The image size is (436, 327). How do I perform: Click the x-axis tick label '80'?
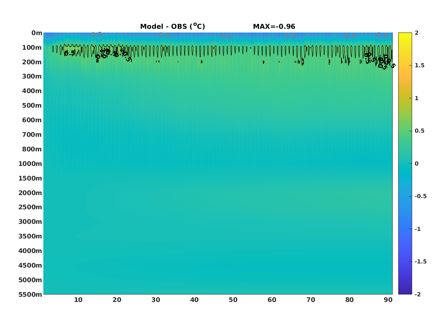point(350,300)
